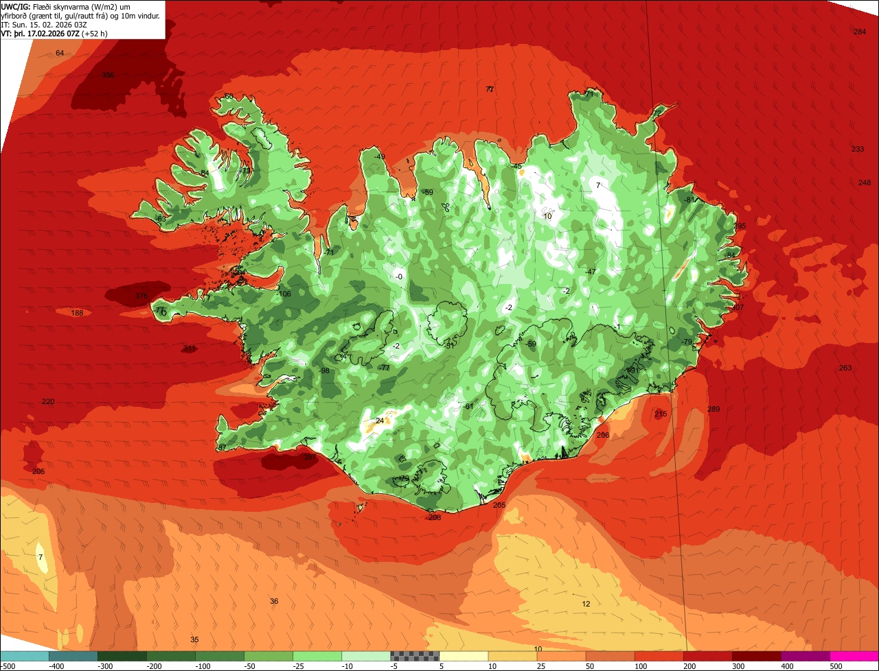Click the map value '356' northwest of Iceland
This screenshot has width=879, height=671.
point(108,75)
